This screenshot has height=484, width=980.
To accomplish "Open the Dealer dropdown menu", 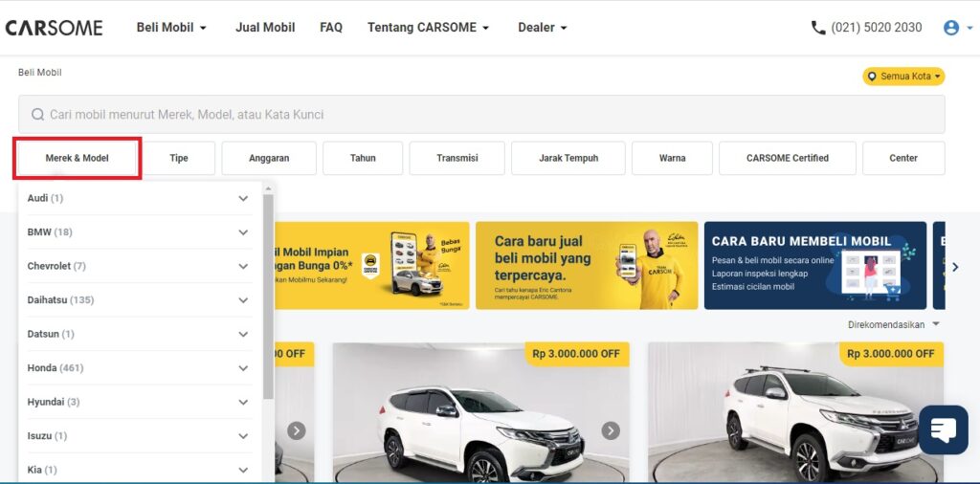I will [543, 28].
